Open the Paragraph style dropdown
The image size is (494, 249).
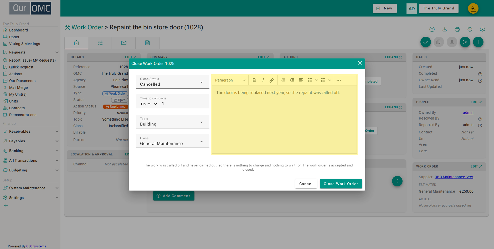230,80
